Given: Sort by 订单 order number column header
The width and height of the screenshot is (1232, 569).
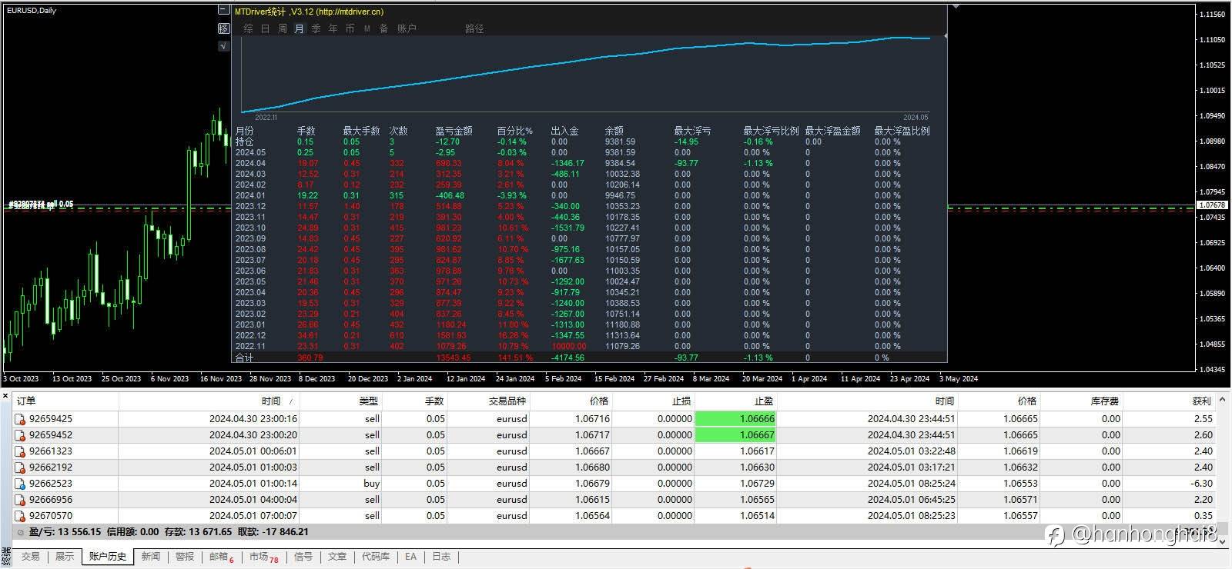Looking at the screenshot, I should 26,401.
